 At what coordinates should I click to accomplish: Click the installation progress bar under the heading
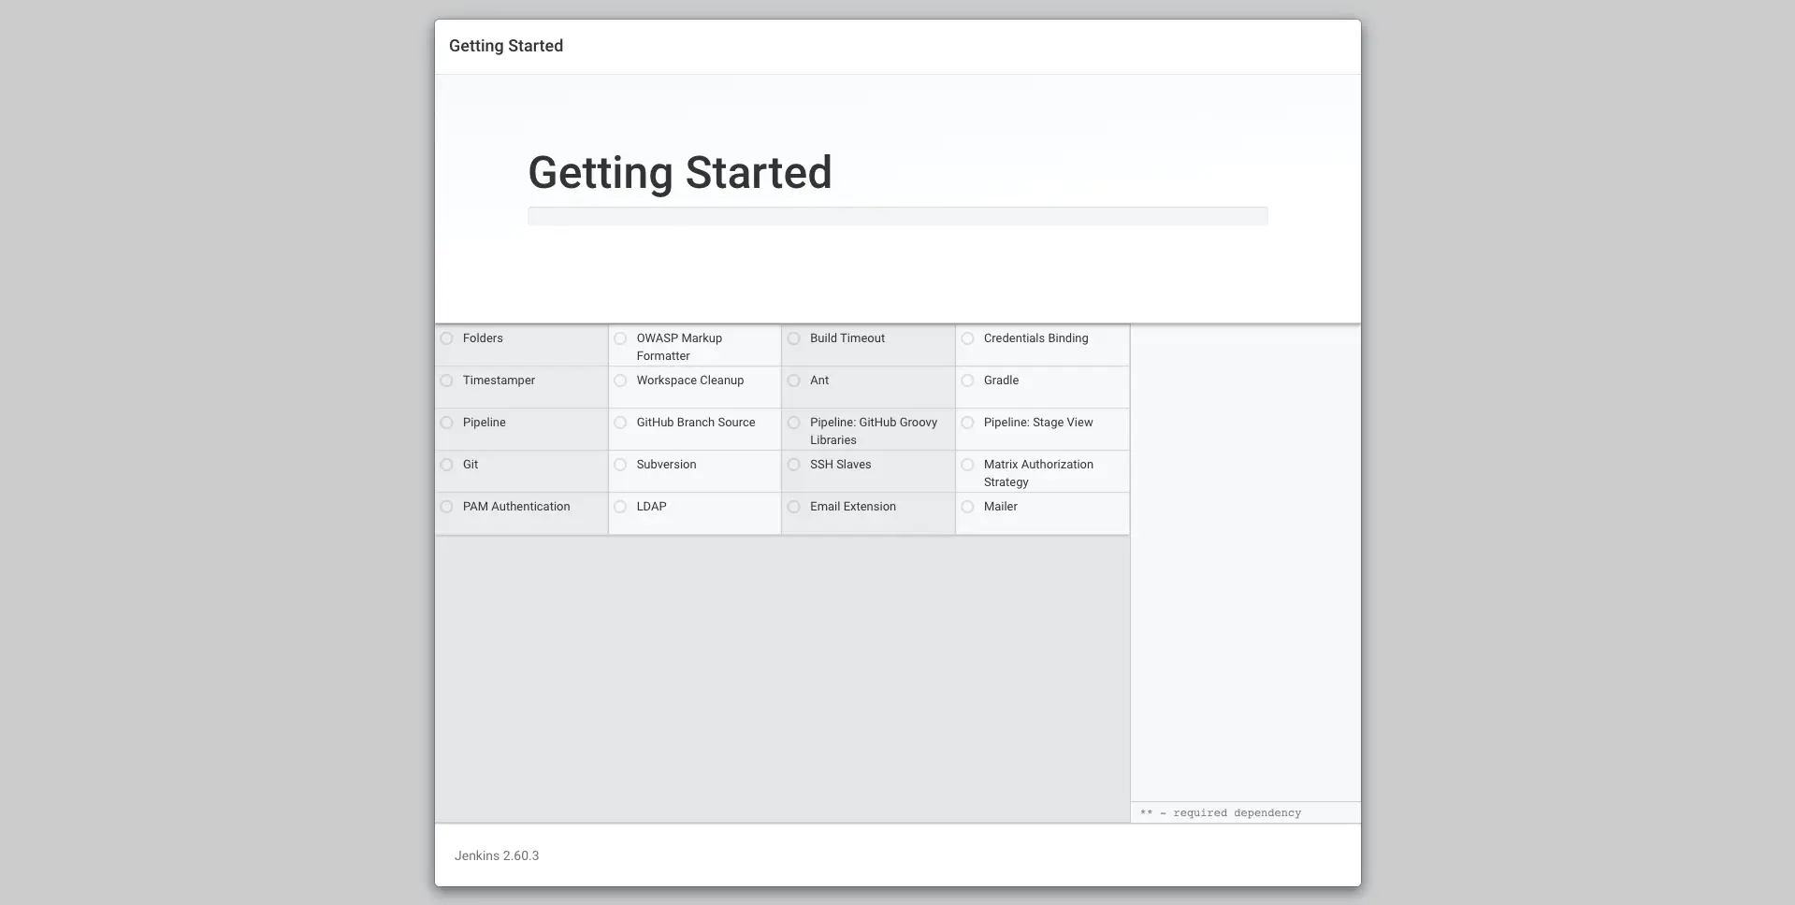(898, 216)
